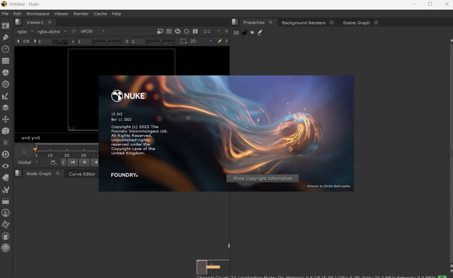Screen dimensions: 453x278
Task: Open the Time nodes clock icon
Action: tap(5, 49)
